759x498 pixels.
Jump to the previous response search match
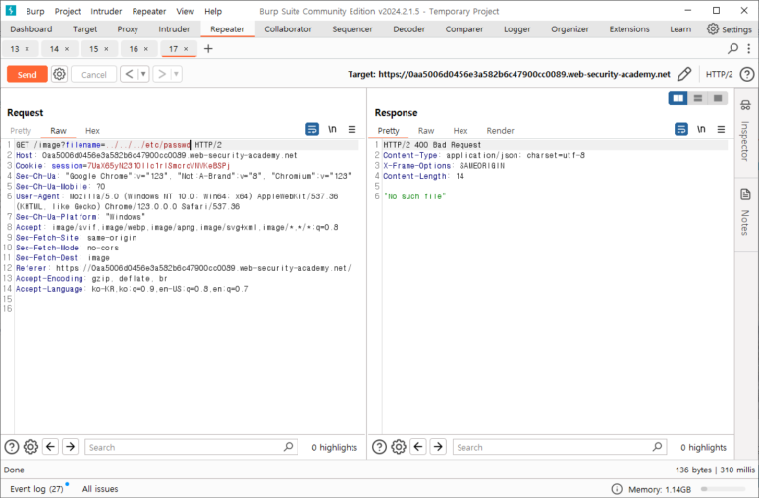(x=418, y=447)
